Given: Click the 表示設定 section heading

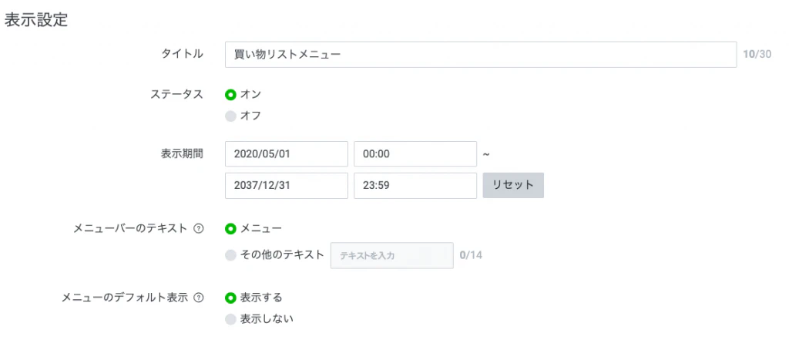Looking at the screenshot, I should [x=36, y=21].
